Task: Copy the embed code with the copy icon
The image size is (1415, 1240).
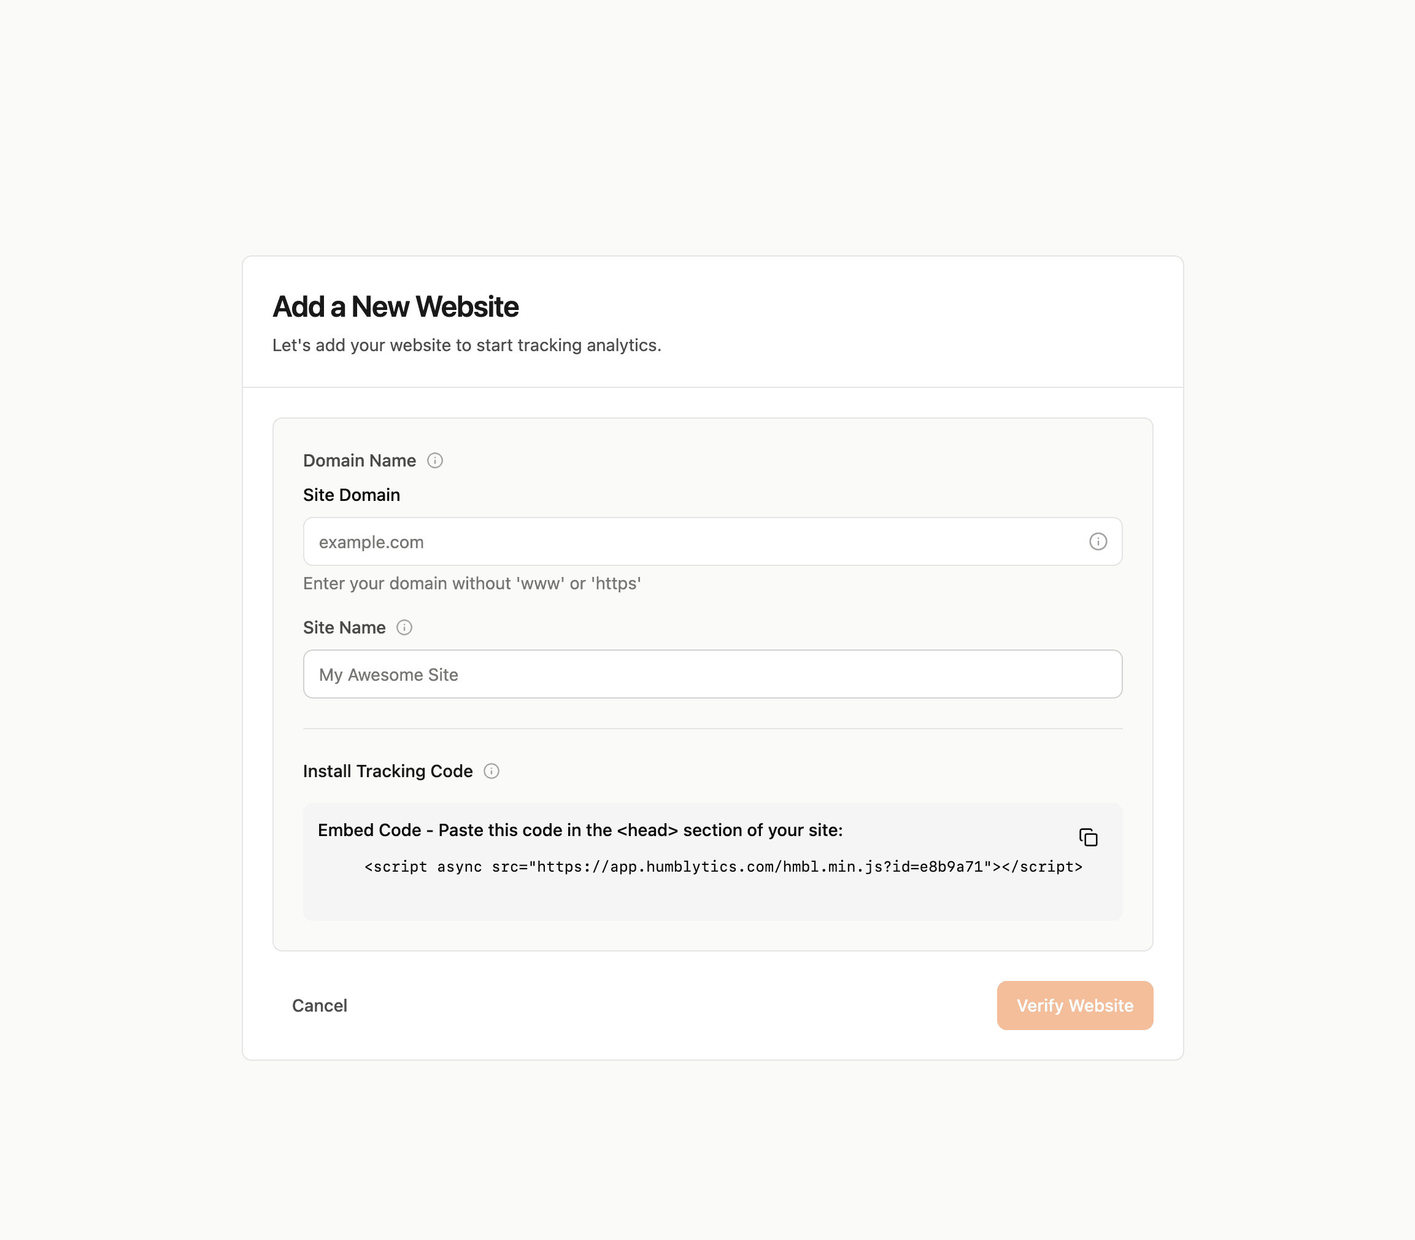Action: click(x=1088, y=837)
